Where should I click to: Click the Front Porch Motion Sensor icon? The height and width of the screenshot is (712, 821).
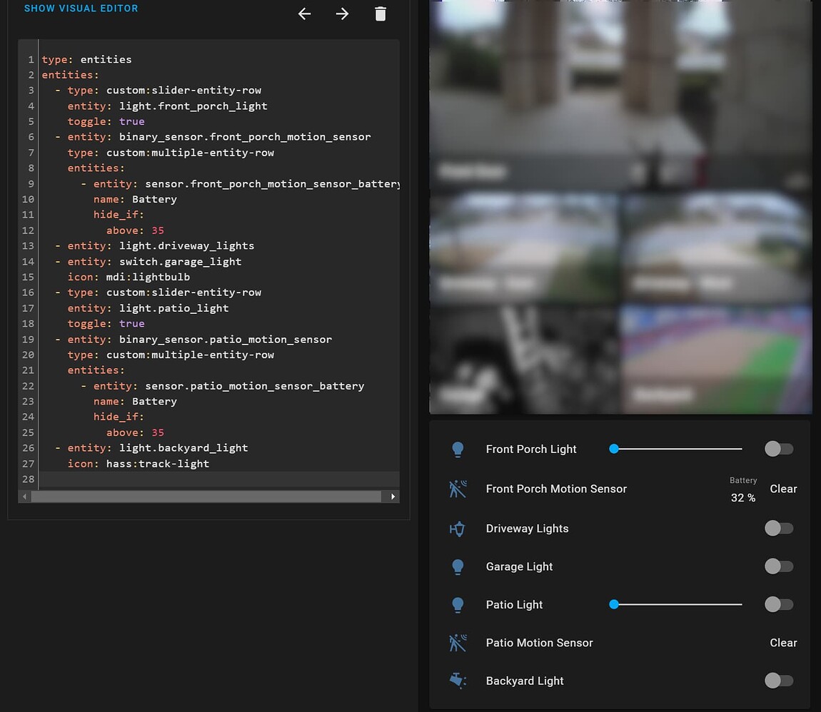point(458,489)
